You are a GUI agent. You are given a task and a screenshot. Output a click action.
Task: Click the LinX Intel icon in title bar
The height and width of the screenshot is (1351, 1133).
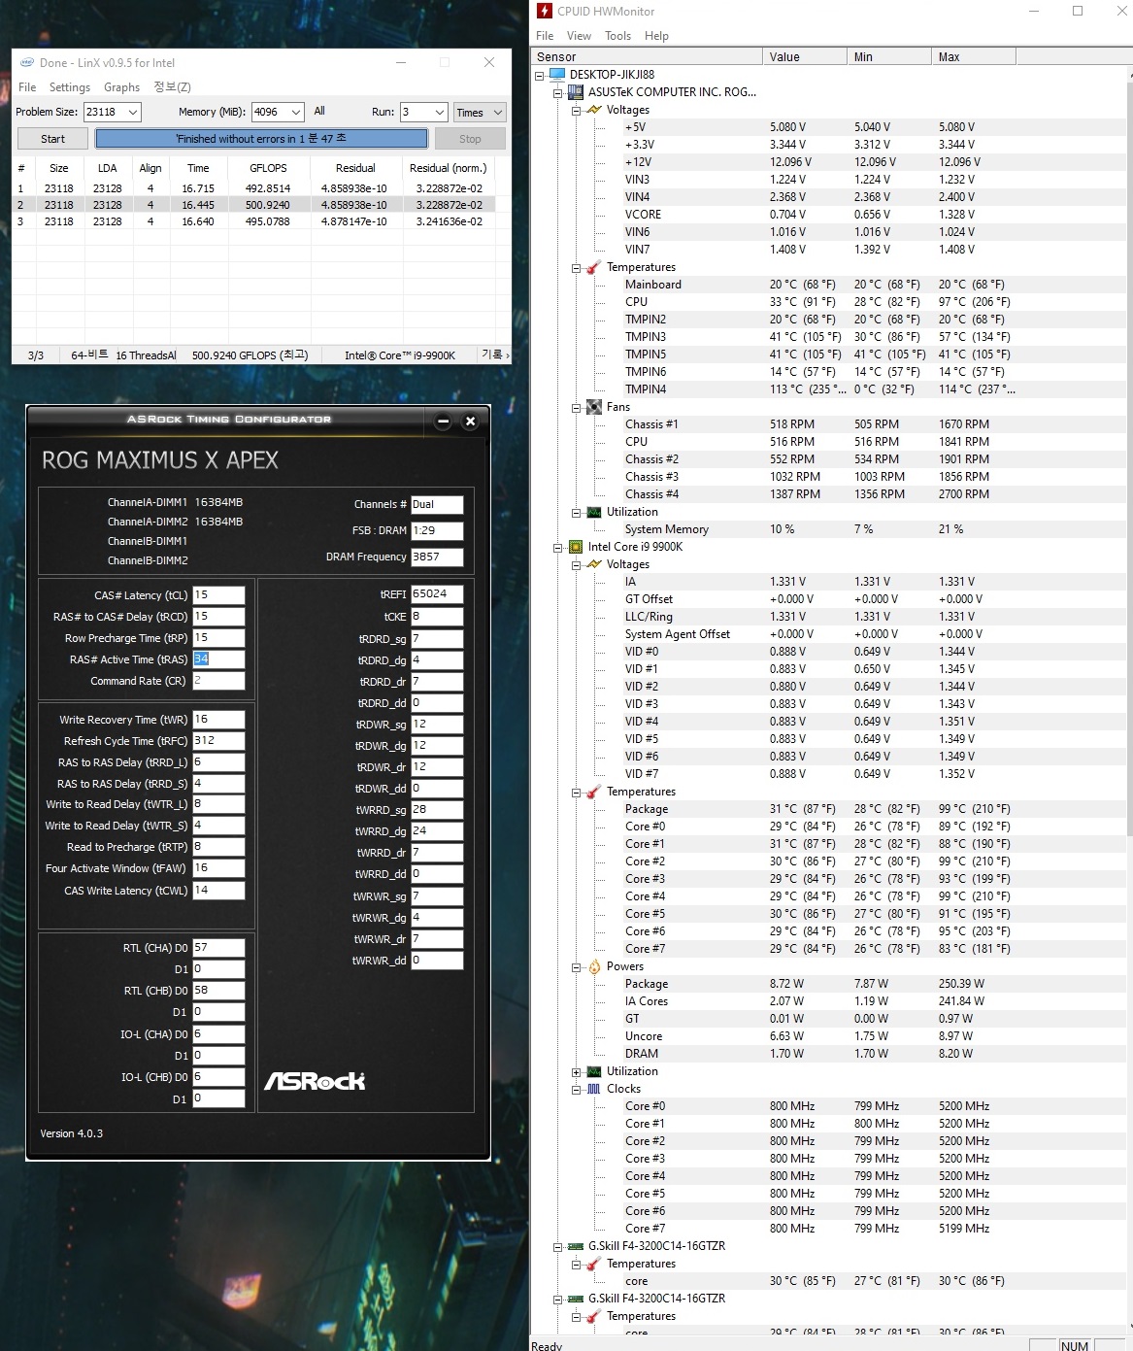pyautogui.click(x=26, y=62)
